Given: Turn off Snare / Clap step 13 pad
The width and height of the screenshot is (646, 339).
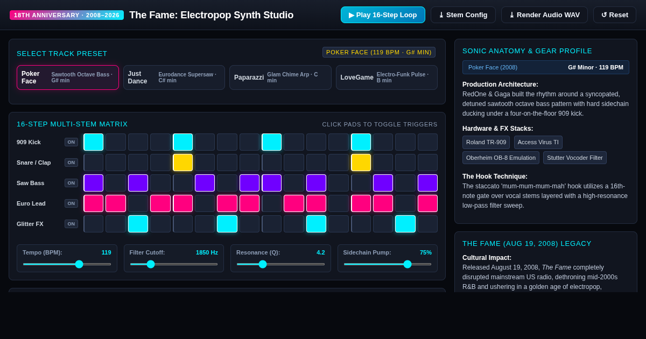Looking at the screenshot, I should (361, 163).
